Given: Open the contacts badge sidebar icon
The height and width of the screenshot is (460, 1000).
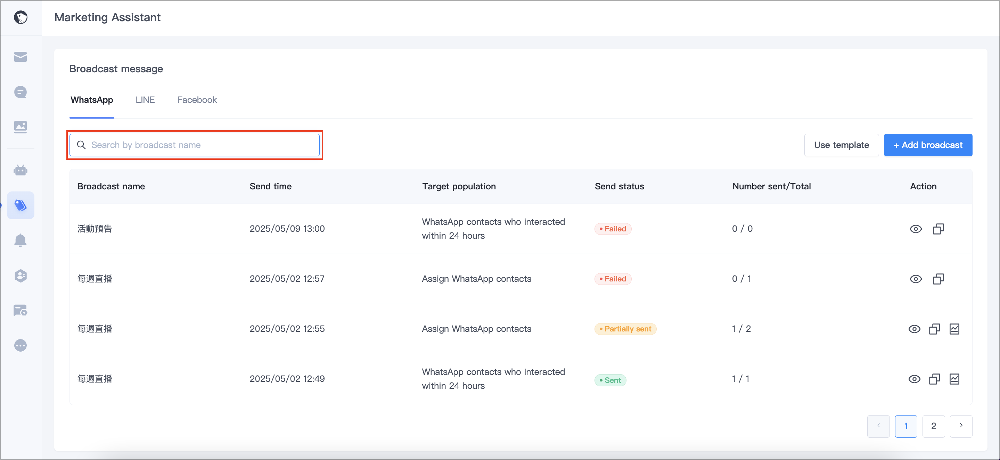Looking at the screenshot, I should pyautogui.click(x=20, y=276).
